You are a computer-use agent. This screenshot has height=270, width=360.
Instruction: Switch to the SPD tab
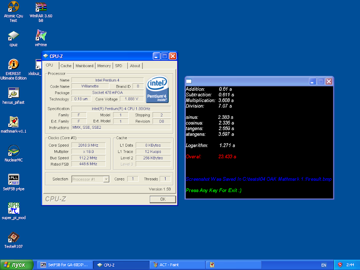[120, 66]
